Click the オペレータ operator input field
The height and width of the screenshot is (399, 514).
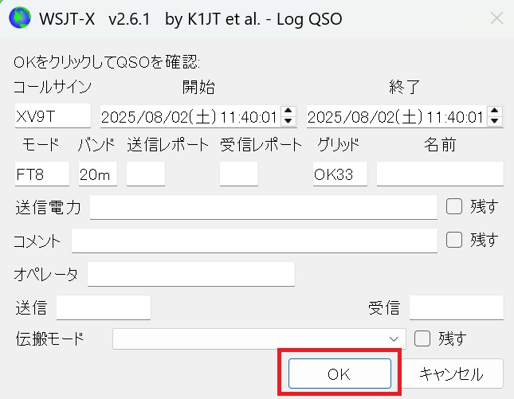191,275
